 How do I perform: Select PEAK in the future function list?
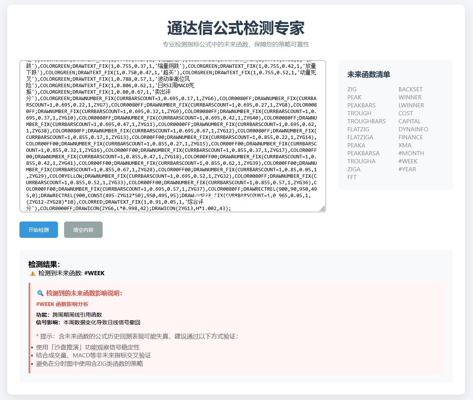click(354, 97)
